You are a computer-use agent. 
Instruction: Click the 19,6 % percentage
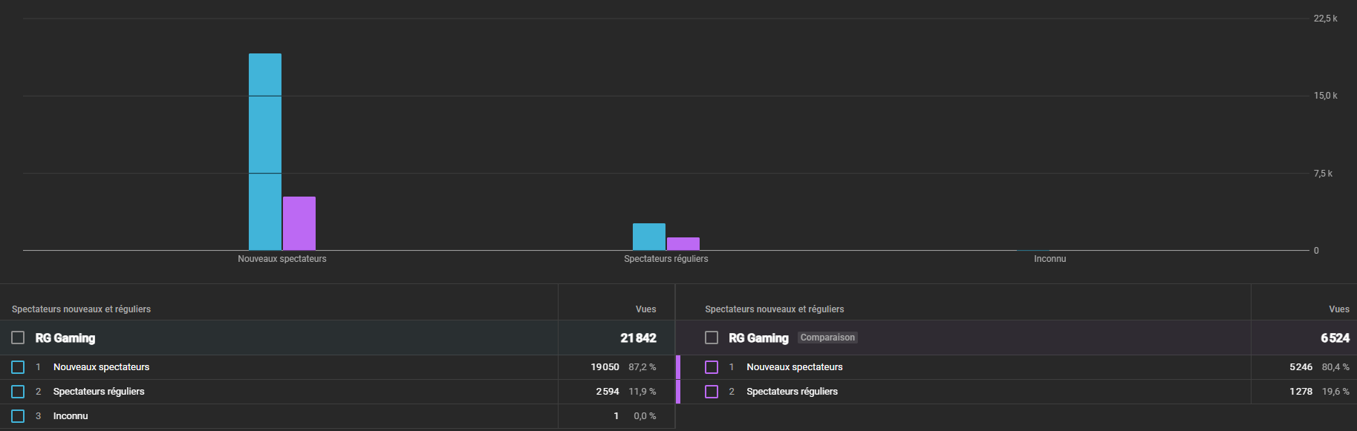pyautogui.click(x=1335, y=392)
